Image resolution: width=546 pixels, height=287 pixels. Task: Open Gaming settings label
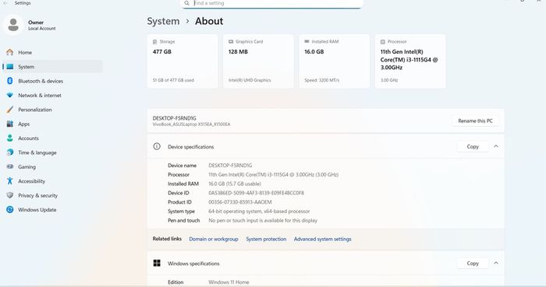coord(27,166)
